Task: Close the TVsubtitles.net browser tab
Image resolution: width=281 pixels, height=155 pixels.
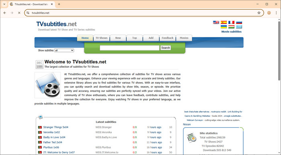Action: (52, 4)
